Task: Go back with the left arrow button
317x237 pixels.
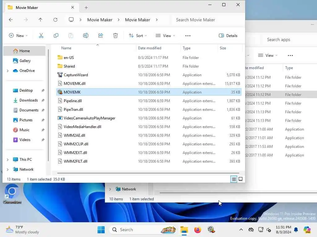Action: pos(11,20)
